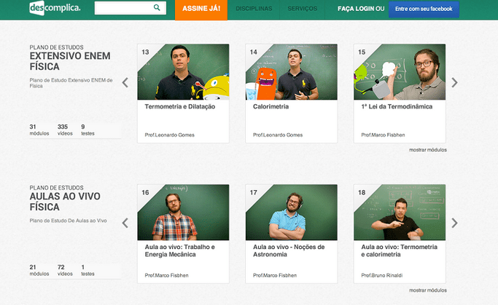Expand mostrar módulos under Aulas ao Vivo
The height and width of the screenshot is (305, 498).
click(x=427, y=290)
